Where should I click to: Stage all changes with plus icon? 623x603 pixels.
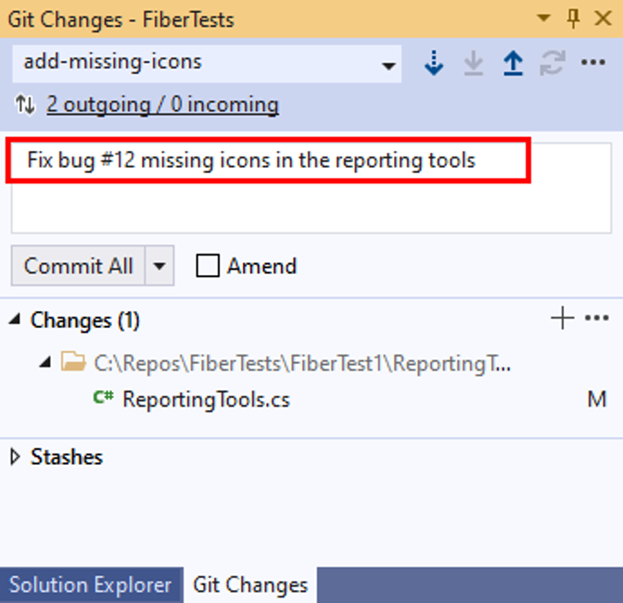click(562, 320)
